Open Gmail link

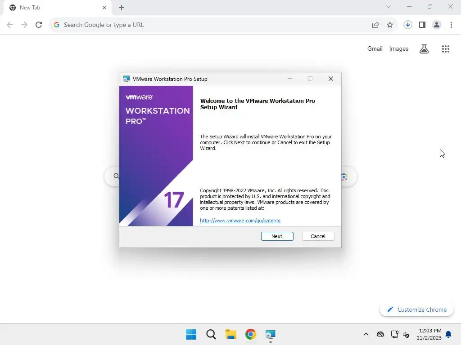[x=375, y=49]
